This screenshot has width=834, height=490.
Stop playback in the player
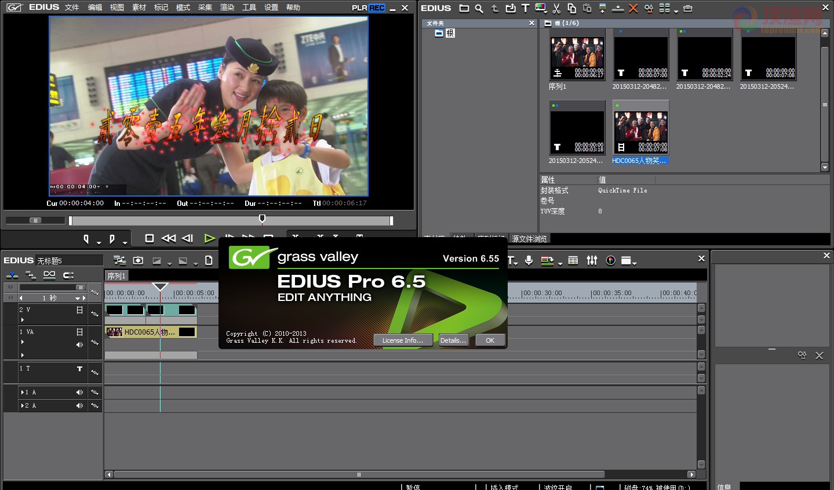[150, 238]
